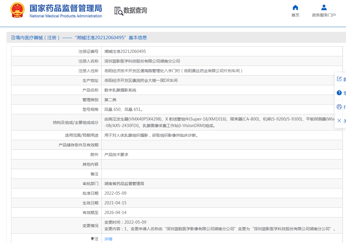Click the 变更情况 label cell

click(56, 226)
